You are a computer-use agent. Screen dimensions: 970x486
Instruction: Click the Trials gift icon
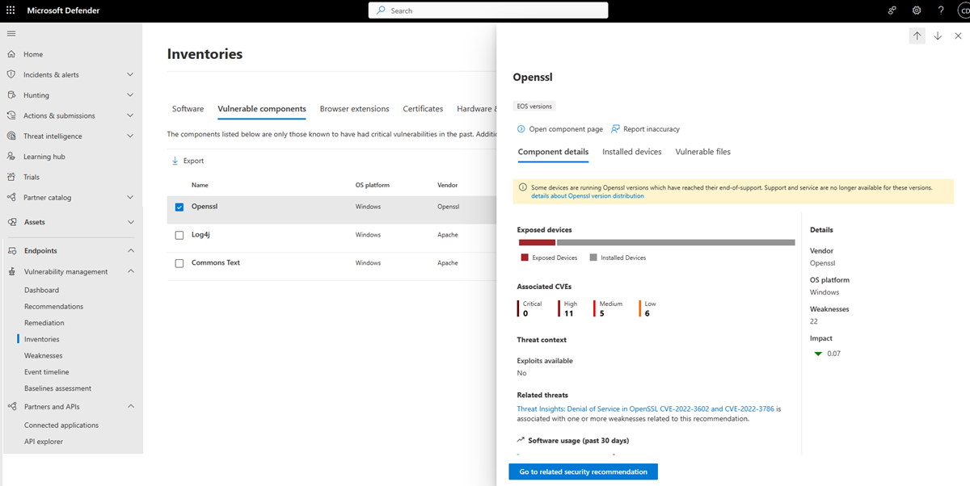(11, 177)
